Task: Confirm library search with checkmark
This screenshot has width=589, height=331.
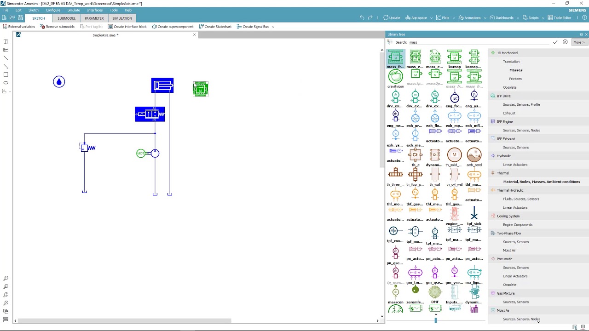Action: [555, 42]
